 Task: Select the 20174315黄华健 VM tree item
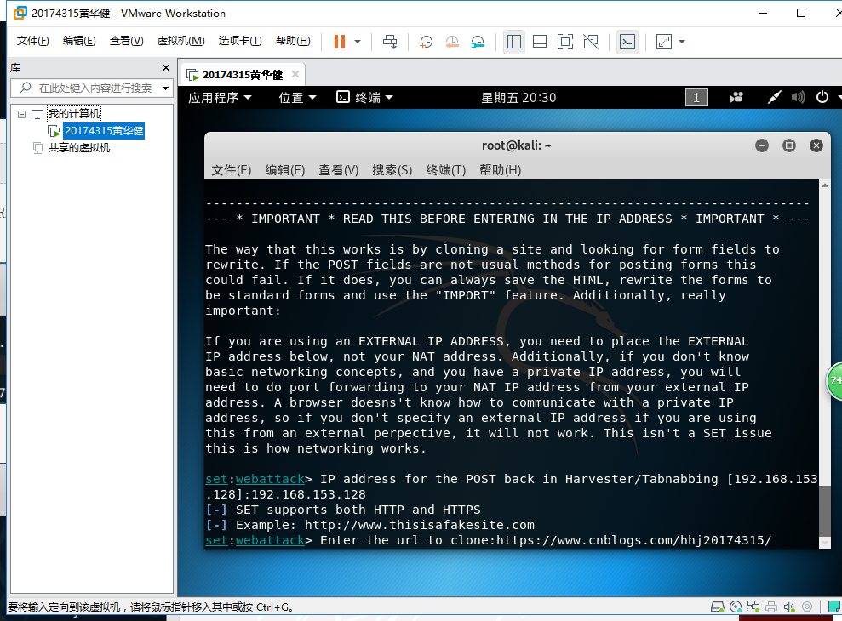pyautogui.click(x=104, y=130)
